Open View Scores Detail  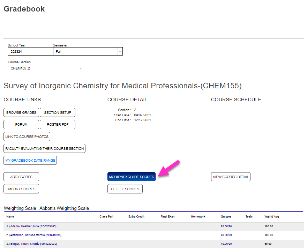pos(230,177)
